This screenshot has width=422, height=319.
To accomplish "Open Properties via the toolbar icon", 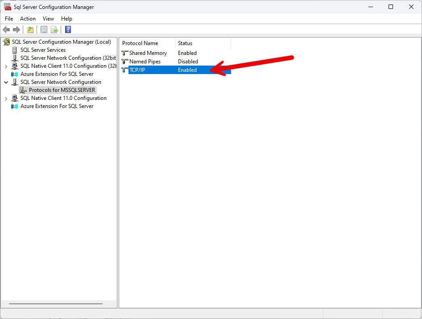I will [44, 30].
